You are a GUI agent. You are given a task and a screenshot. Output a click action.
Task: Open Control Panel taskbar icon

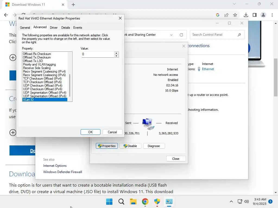(169, 201)
